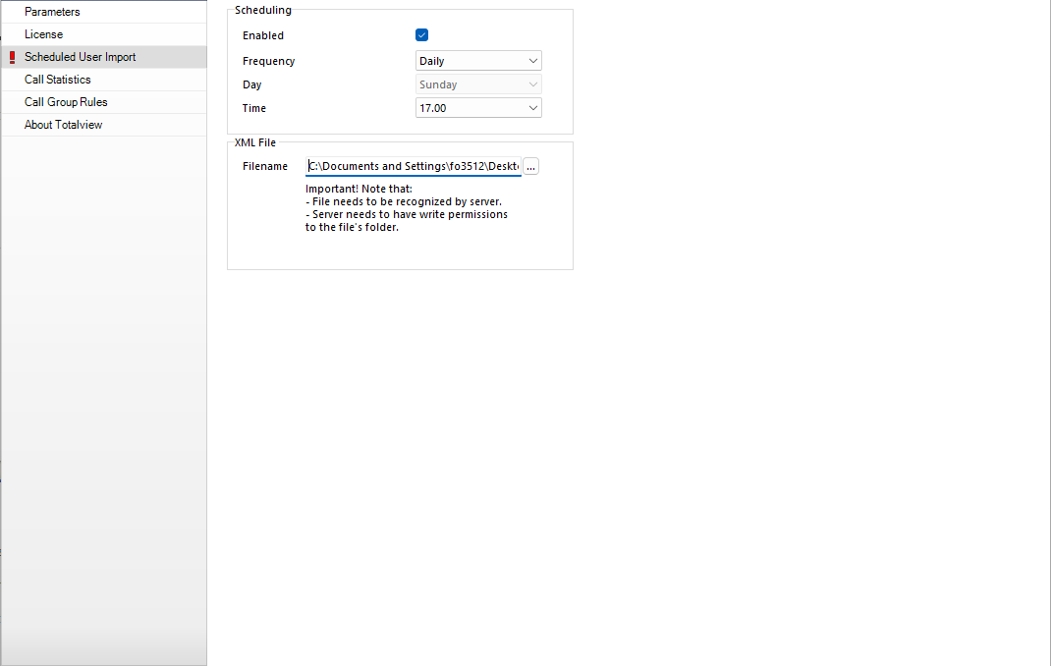The image size is (1051, 666).
Task: Click the Enabled label
Action: (263, 35)
